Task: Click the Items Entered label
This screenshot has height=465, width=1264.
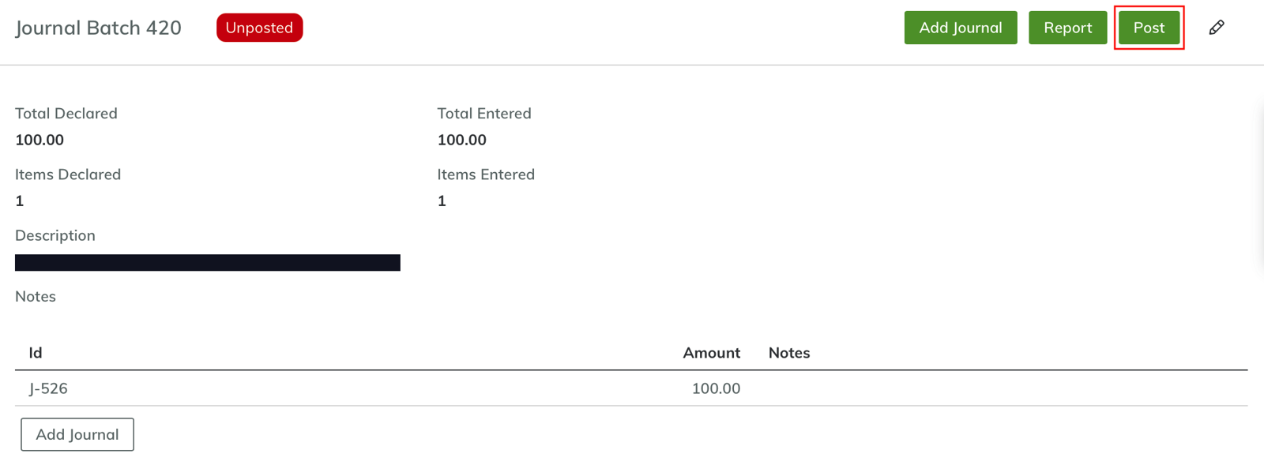Action: [486, 174]
